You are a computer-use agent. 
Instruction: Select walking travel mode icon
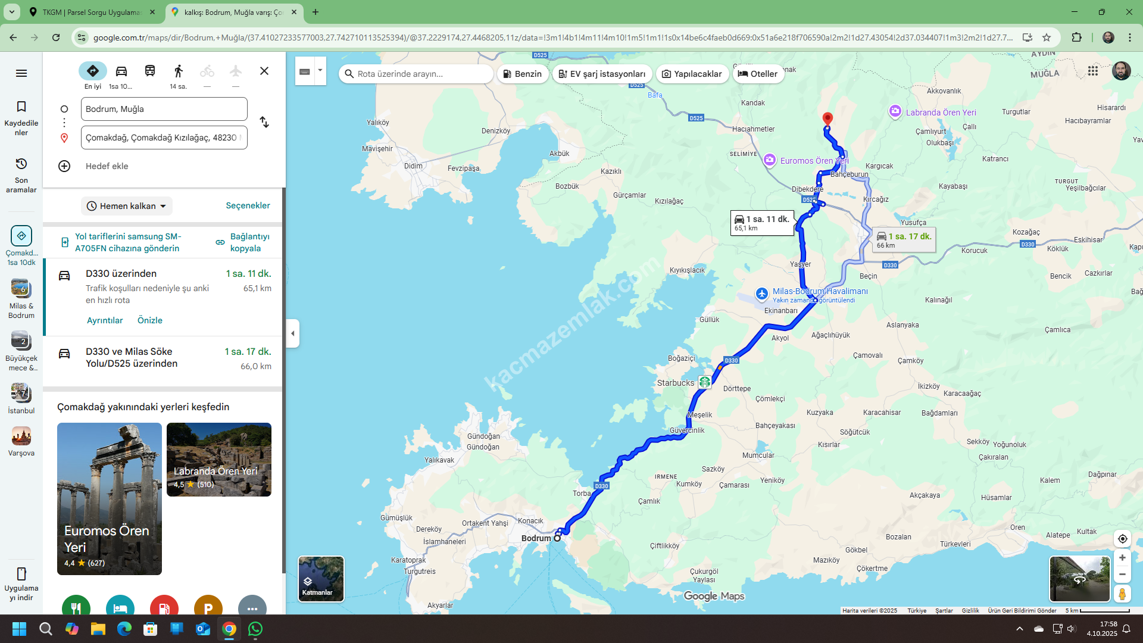point(178,71)
